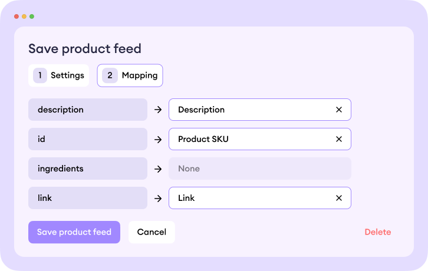The width and height of the screenshot is (428, 271).
Task: Click the step 1 number badge
Action: click(x=40, y=75)
